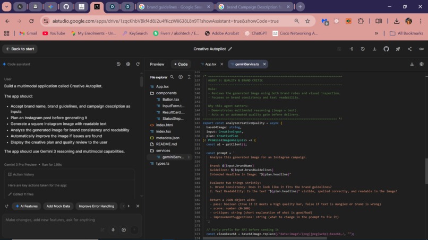428x240 pixels.
Task: Click the GitHub icon in the app toolbar
Action: (x=386, y=49)
